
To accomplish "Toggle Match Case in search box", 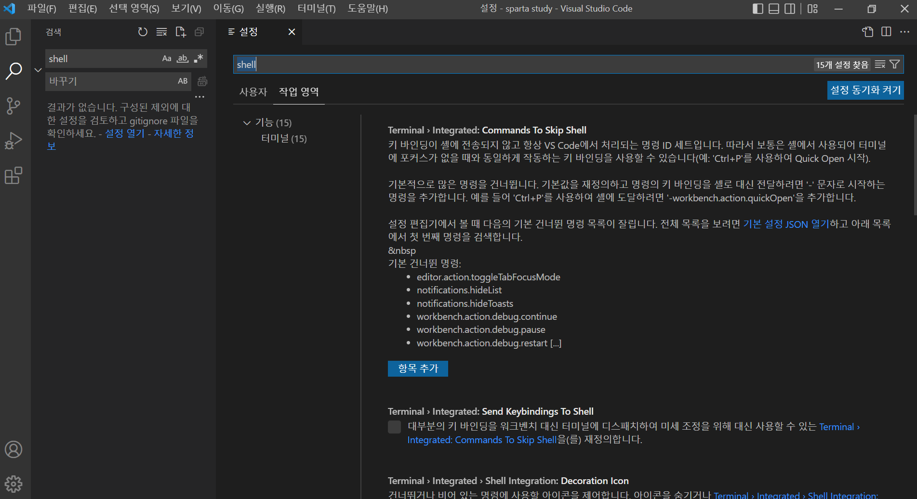I will point(167,58).
